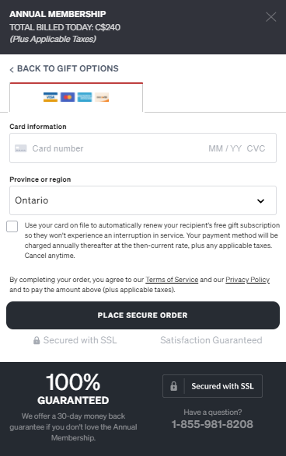Place the secure order
Screen dimensions: 286x456
click(143, 315)
